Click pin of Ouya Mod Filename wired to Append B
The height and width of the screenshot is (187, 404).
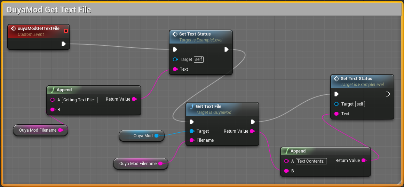point(60,130)
